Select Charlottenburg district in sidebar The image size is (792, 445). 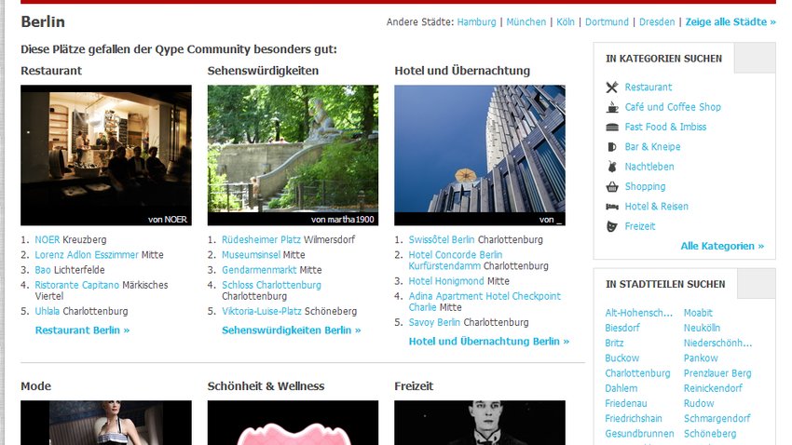[637, 373]
